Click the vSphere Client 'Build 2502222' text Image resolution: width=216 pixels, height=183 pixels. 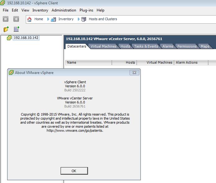click(x=75, y=90)
